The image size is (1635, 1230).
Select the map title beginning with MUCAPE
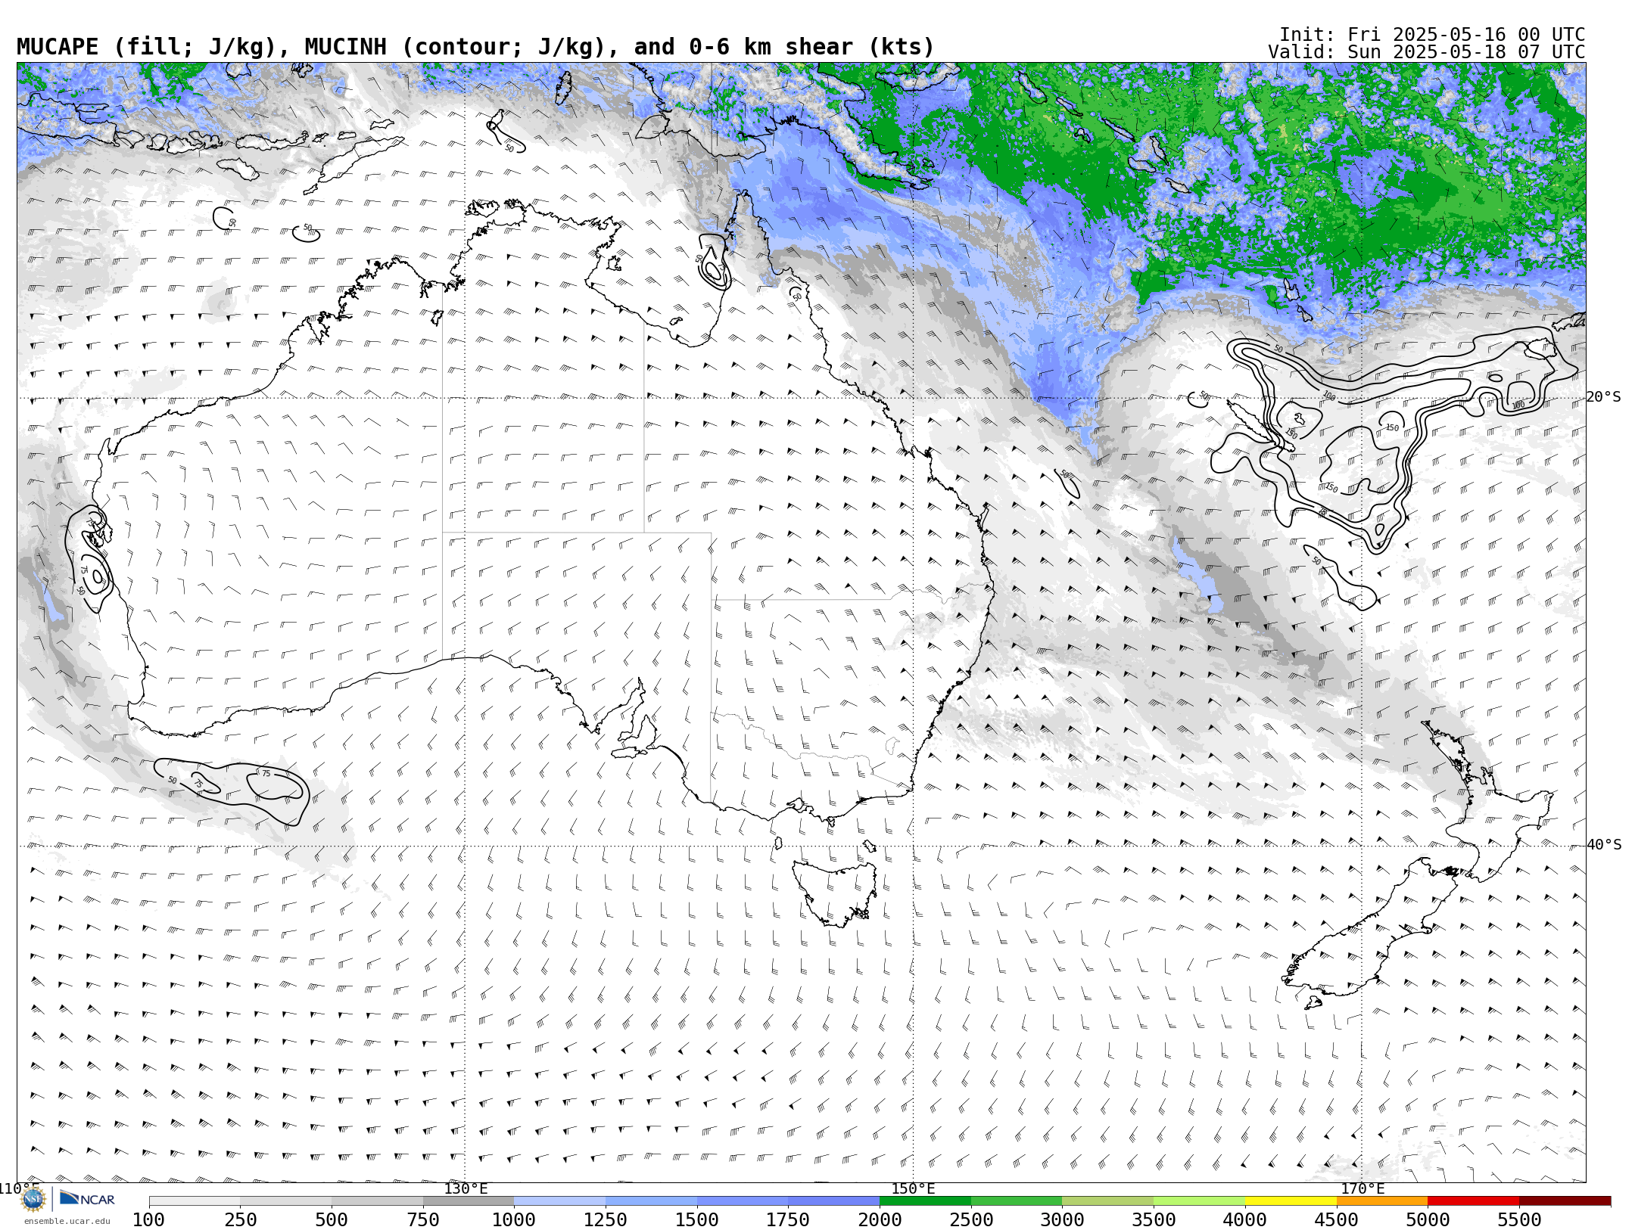coord(475,47)
